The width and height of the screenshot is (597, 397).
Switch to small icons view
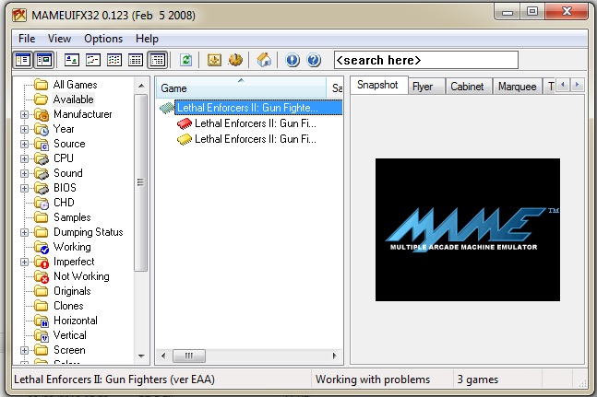(93, 60)
